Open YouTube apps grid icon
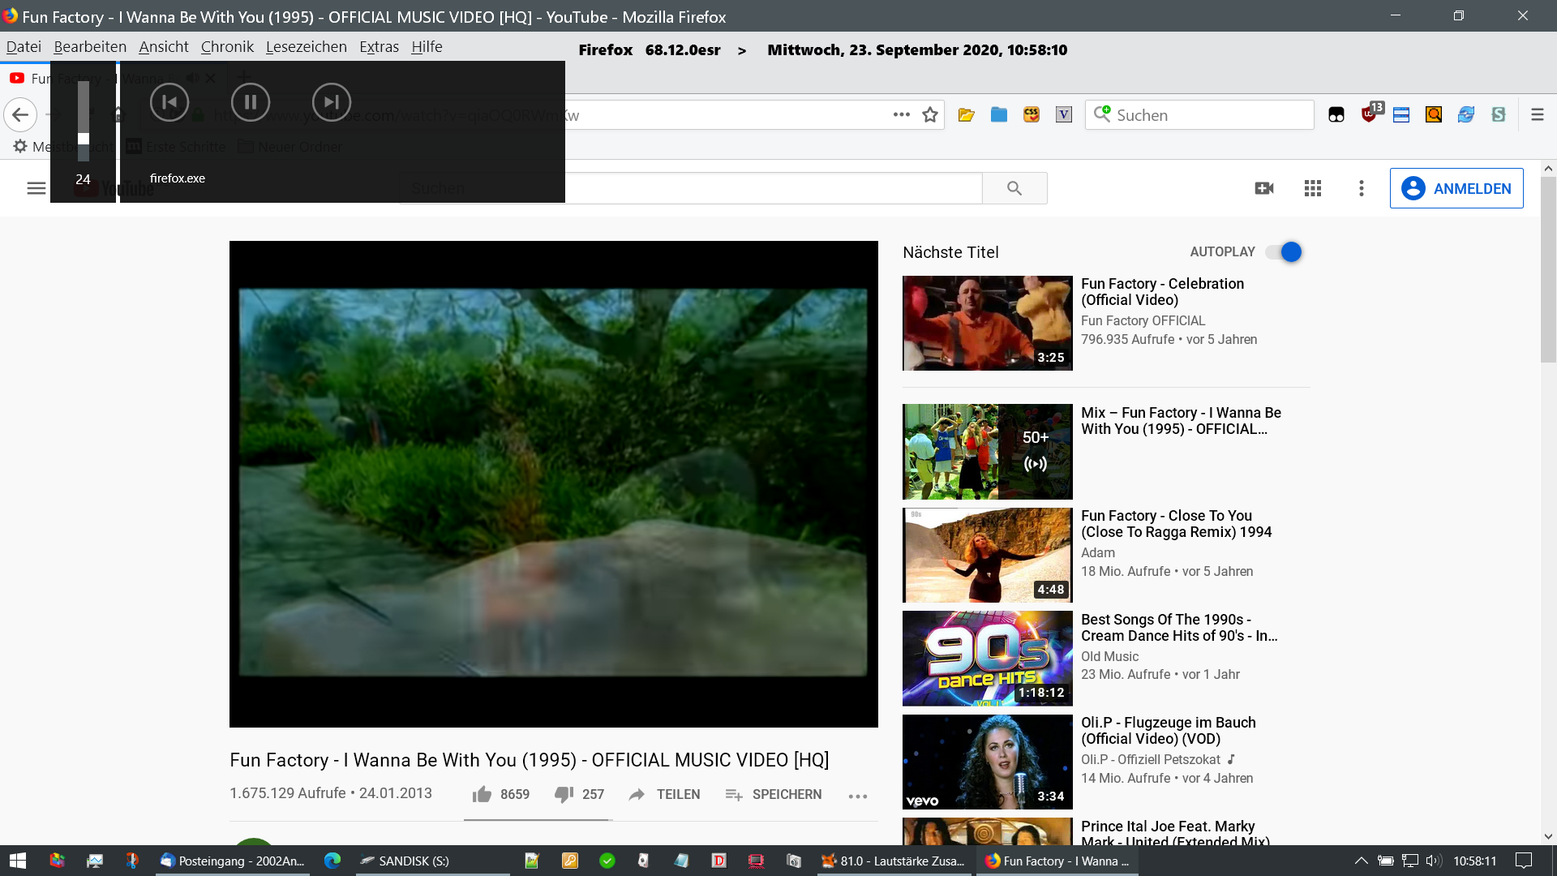Image resolution: width=1557 pixels, height=876 pixels. tap(1312, 188)
